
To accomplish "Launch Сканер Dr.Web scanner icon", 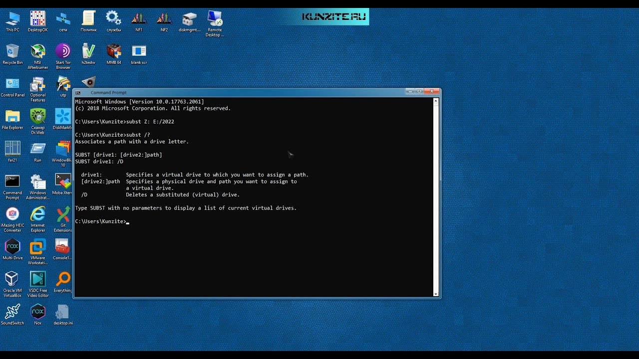I will (x=38, y=122).
